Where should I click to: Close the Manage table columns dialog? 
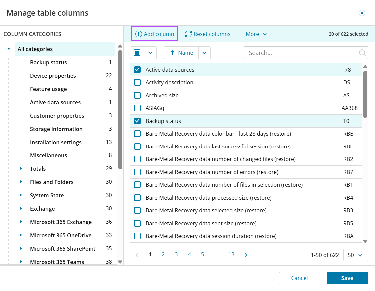pyautogui.click(x=362, y=13)
